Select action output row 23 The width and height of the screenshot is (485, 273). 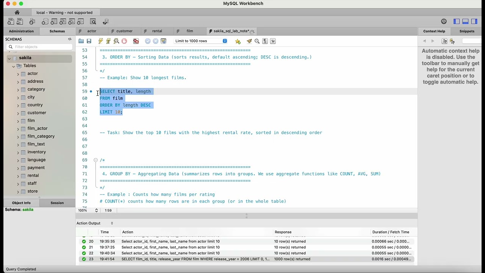click(x=246, y=259)
